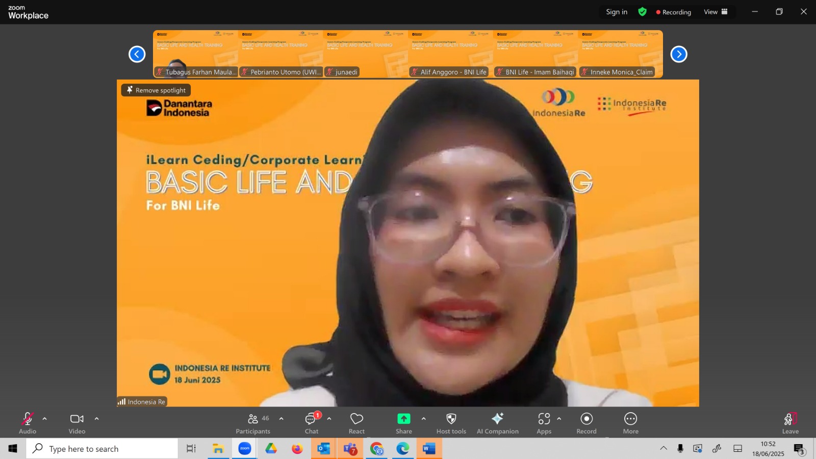Select BNI Life - Imam Baihaqi thumbnail

tap(535, 54)
